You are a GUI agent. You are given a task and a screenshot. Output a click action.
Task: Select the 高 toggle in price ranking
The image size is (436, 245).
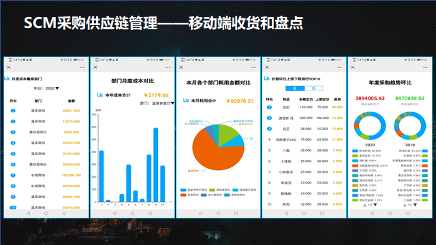click(295, 88)
